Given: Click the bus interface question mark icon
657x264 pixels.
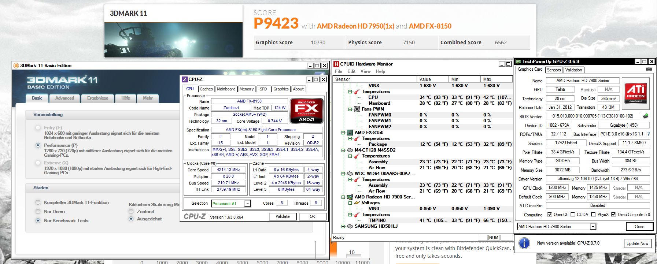Looking at the screenshot, I should point(648,134).
